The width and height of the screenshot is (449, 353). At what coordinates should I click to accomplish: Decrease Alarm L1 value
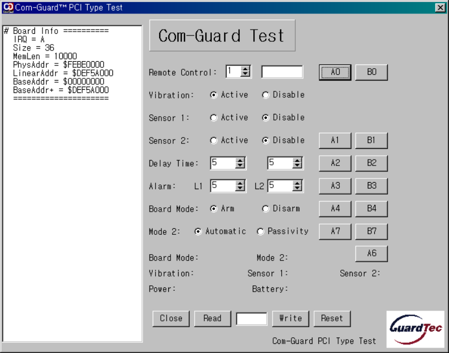pyautogui.click(x=240, y=189)
